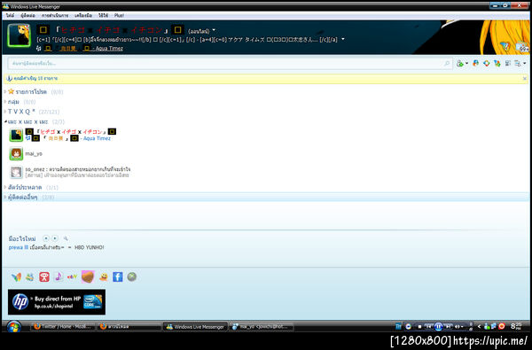Switch to the Twitter Firefox taskbar window
Screen dimensions: 532x350
tap(62, 327)
